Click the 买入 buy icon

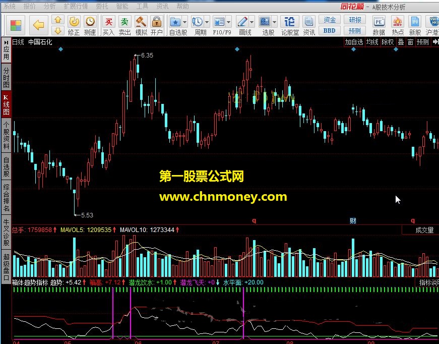[x=109, y=22]
